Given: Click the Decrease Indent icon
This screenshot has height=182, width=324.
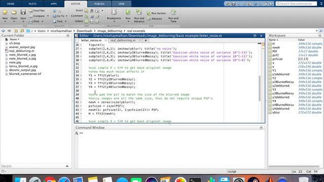Looking at the screenshot, I should pyautogui.click(x=97, y=21).
